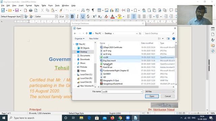
Task: Open the Format menu
Action: (29, 5)
